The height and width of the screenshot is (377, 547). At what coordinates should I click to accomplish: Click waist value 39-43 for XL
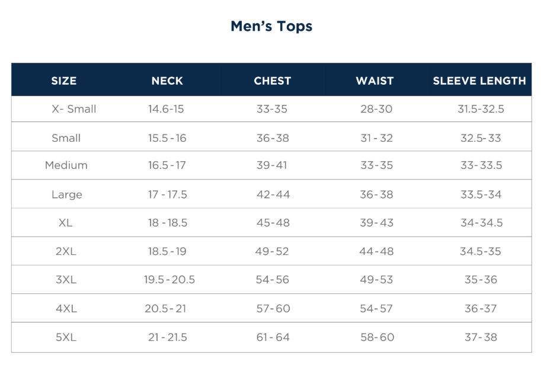pyautogui.click(x=377, y=223)
